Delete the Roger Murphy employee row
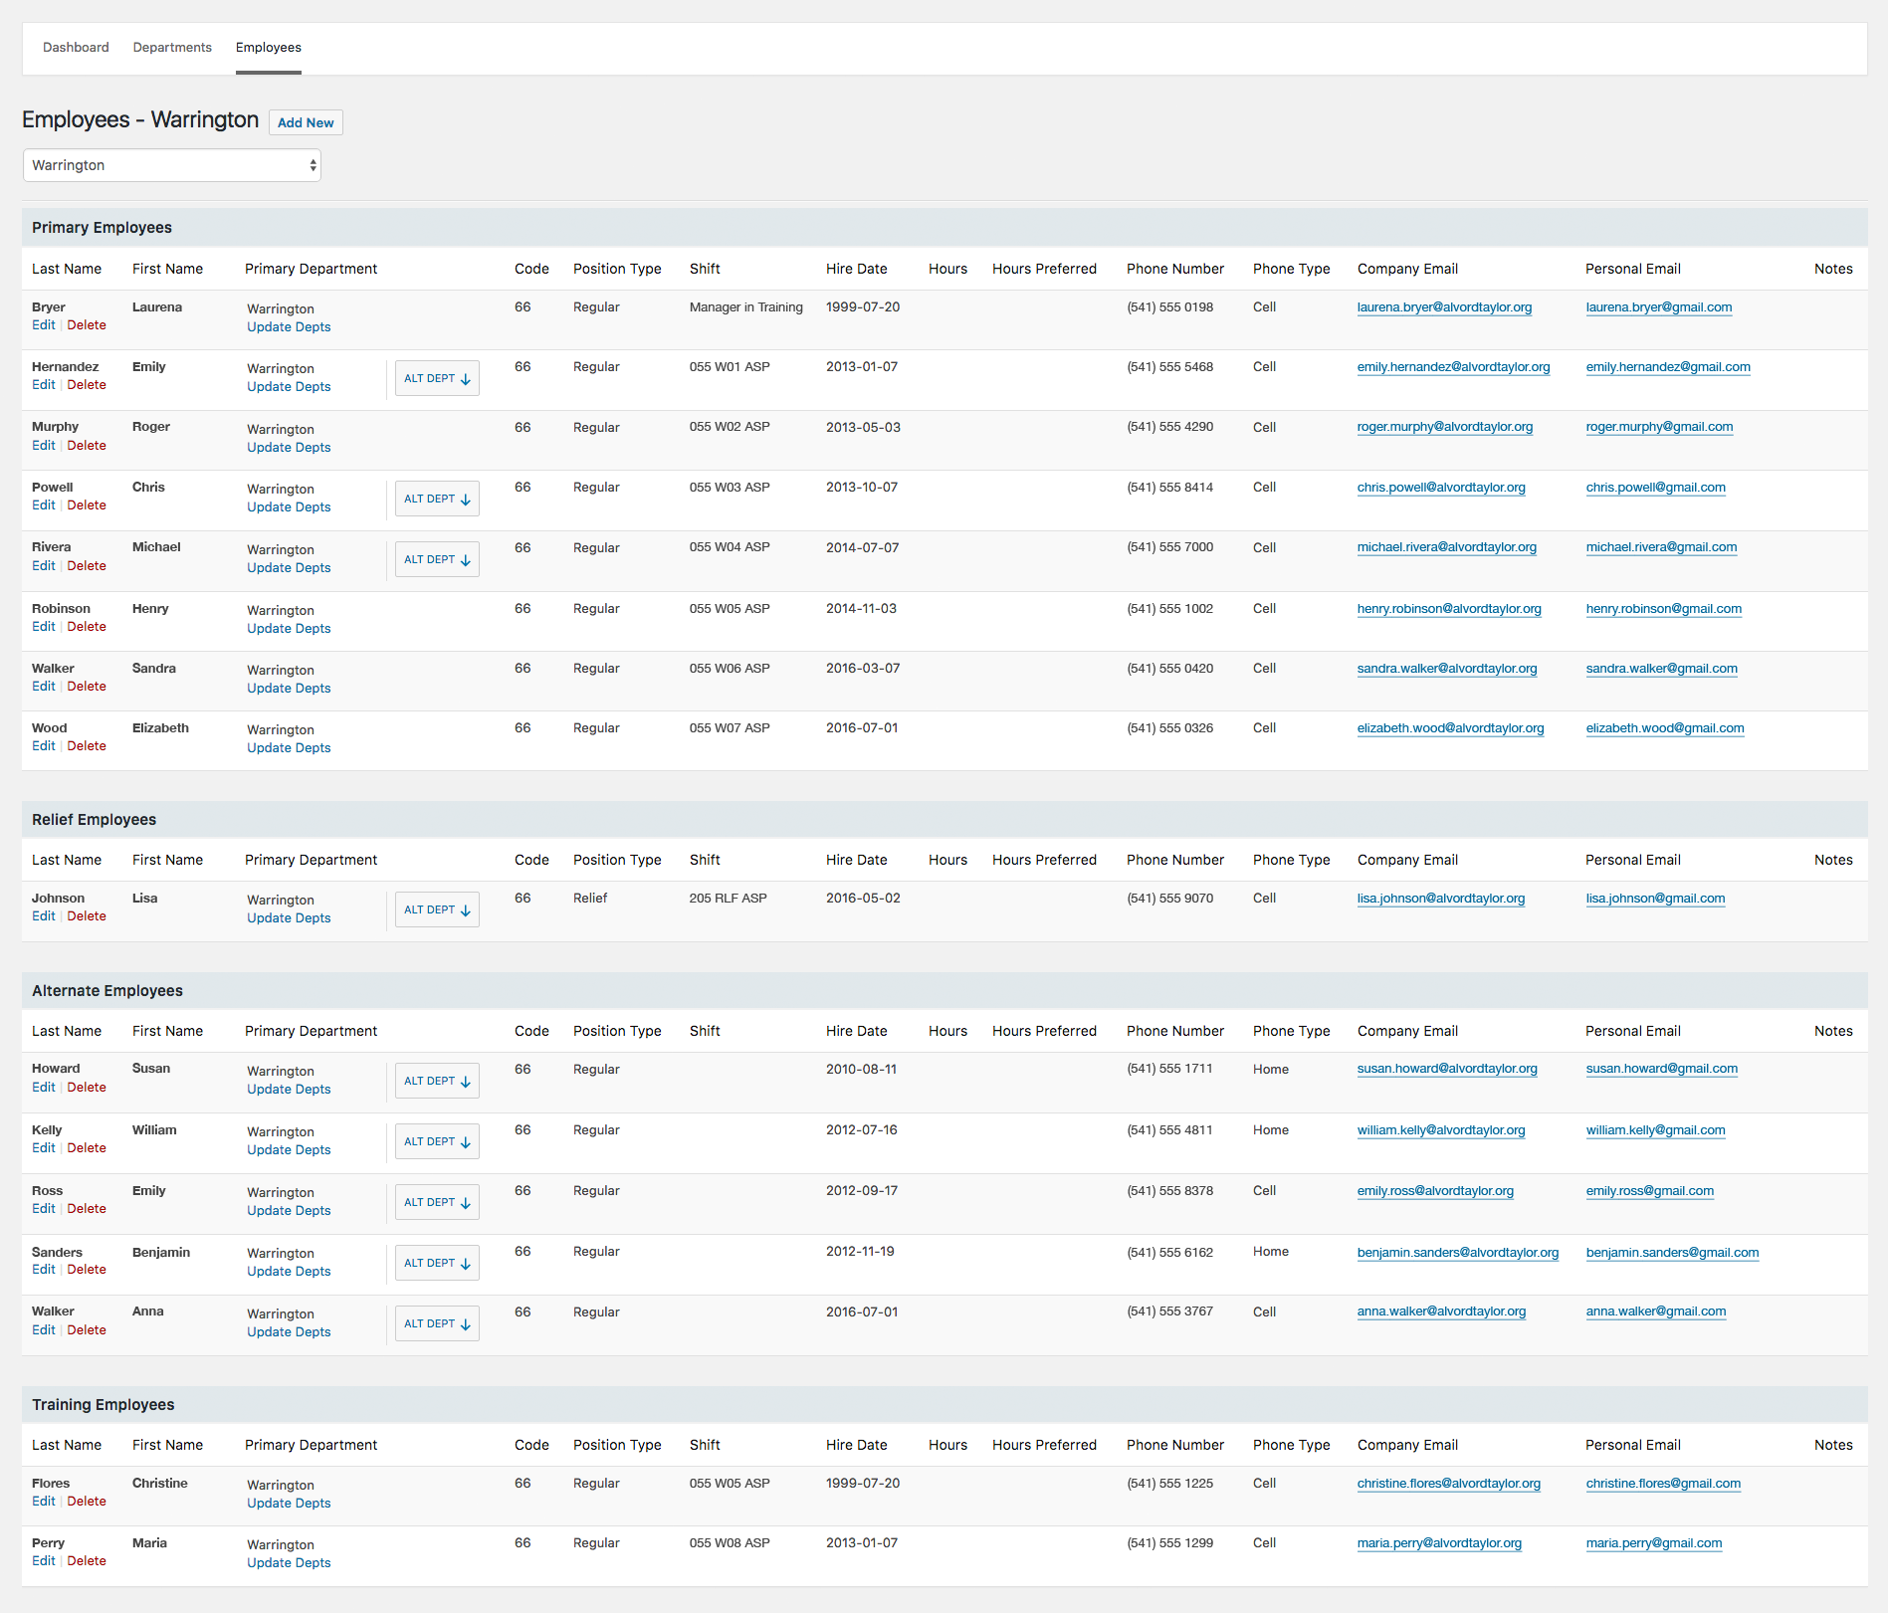This screenshot has width=1888, height=1613. click(x=87, y=446)
